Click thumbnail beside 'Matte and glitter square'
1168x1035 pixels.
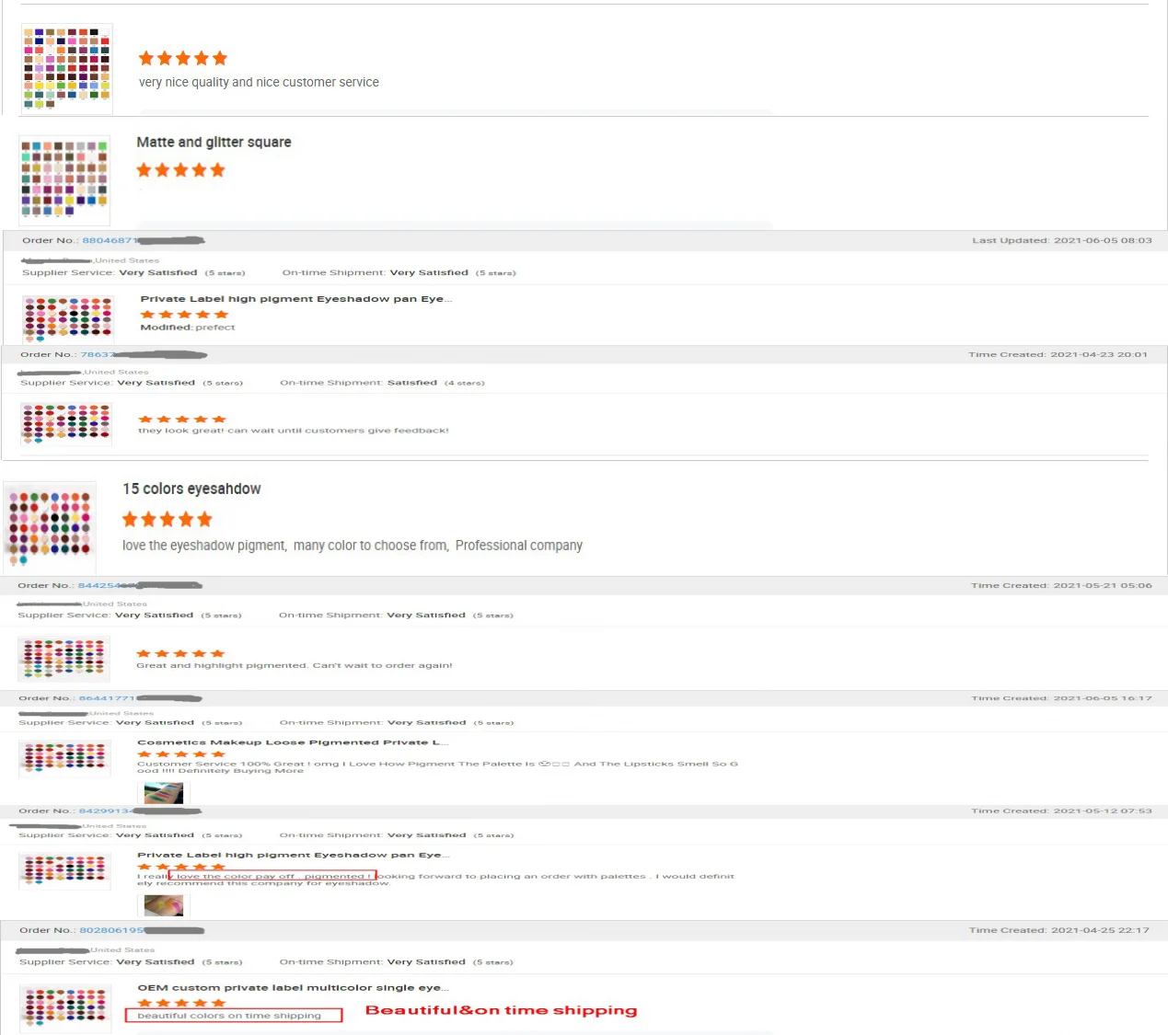pos(64,180)
